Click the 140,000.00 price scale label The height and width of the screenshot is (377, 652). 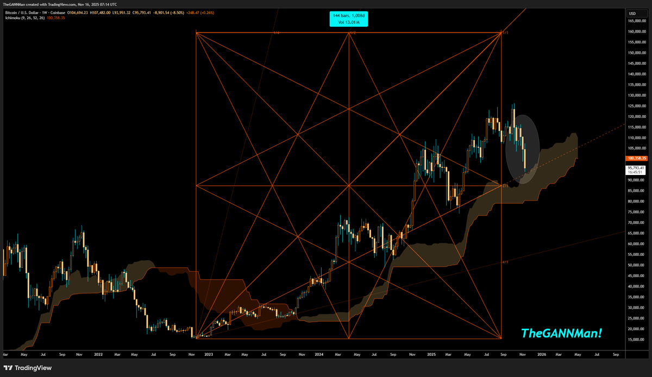(637, 74)
